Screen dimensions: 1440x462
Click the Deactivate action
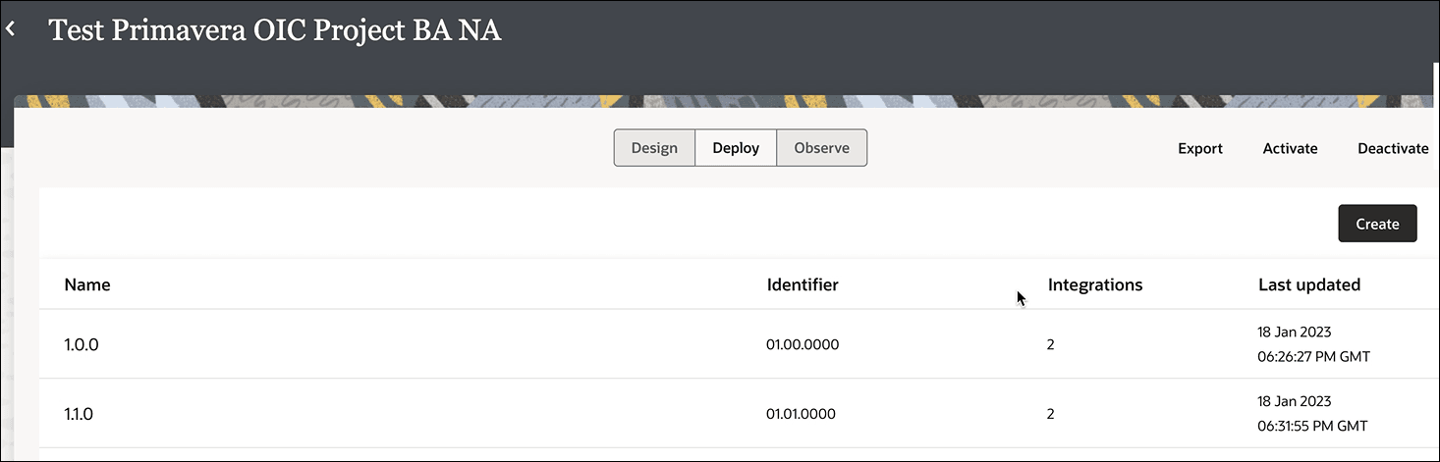coord(1393,149)
